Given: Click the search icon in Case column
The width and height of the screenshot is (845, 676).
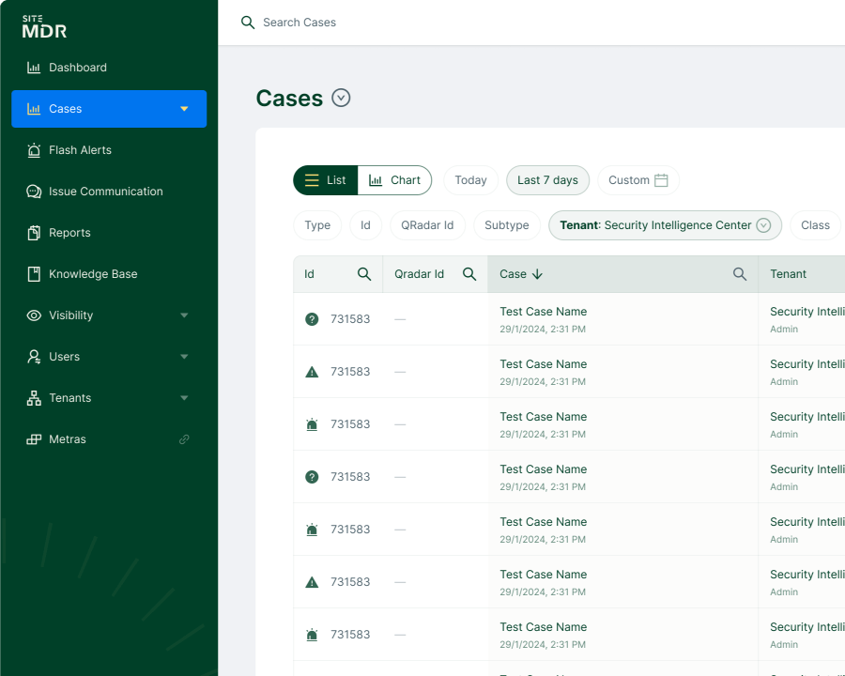Looking at the screenshot, I should pyautogui.click(x=740, y=274).
